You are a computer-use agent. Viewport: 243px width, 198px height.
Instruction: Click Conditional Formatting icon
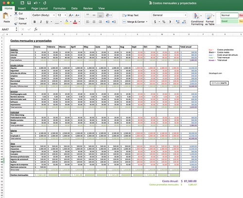(196, 16)
